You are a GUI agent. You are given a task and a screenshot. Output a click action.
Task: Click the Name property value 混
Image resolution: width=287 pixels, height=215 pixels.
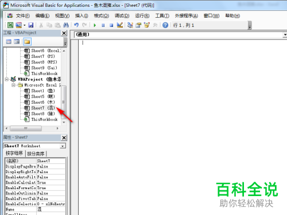[x=51, y=209]
